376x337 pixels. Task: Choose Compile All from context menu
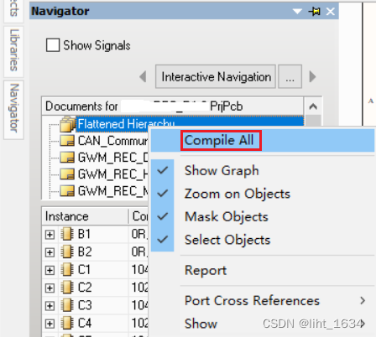click(263, 140)
